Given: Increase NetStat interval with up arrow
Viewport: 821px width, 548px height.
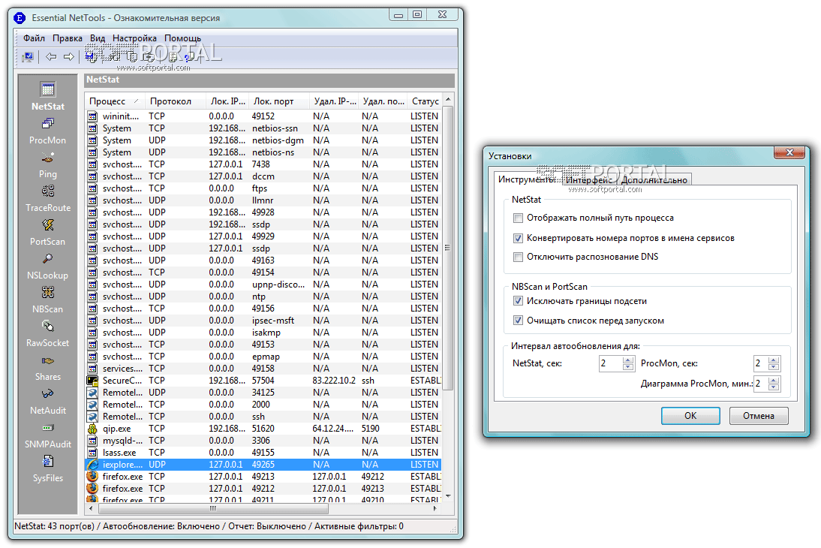Looking at the screenshot, I should tap(628, 360).
